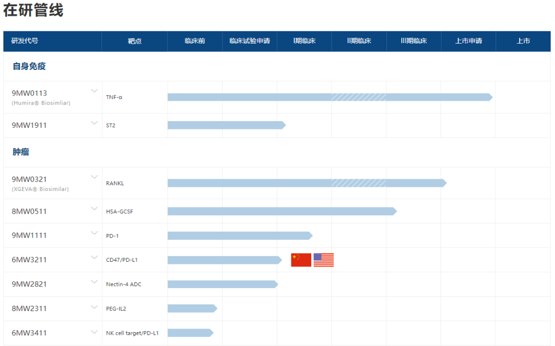
Task: Select the 9MW1111 pipeline code
Action: pyautogui.click(x=29, y=236)
